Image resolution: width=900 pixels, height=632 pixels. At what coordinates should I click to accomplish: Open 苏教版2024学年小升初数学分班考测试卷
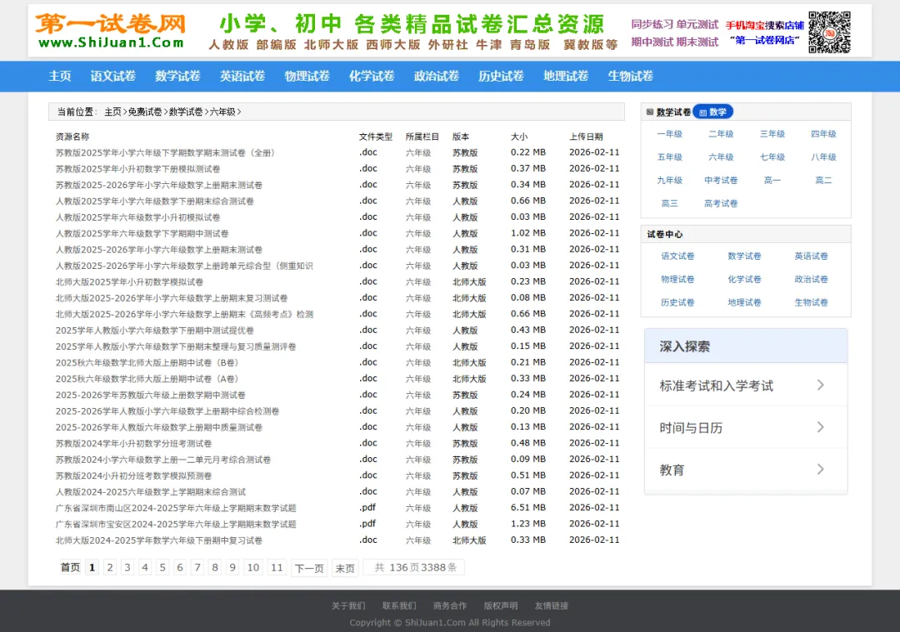[133, 443]
